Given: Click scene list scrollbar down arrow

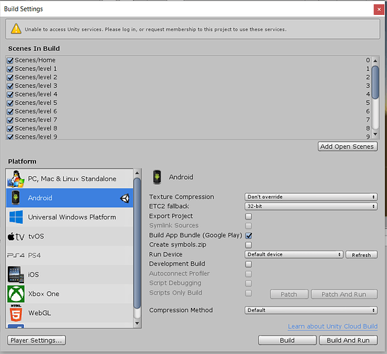Looking at the screenshot, I should 376,134.
